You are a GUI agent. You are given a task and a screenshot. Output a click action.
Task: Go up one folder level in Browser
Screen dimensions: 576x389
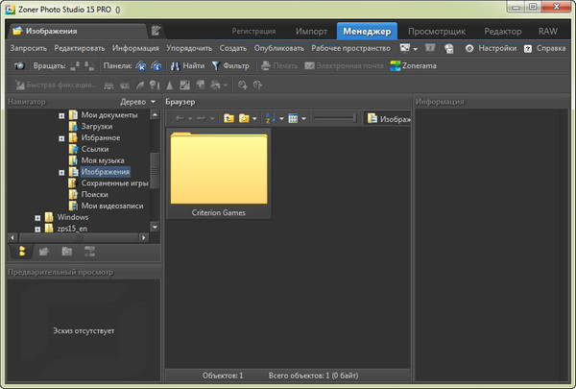(x=229, y=118)
